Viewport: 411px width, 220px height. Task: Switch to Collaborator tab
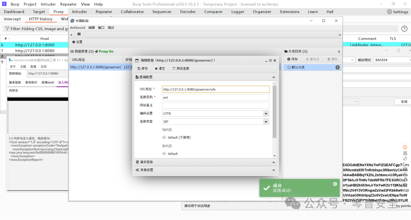point(132,12)
